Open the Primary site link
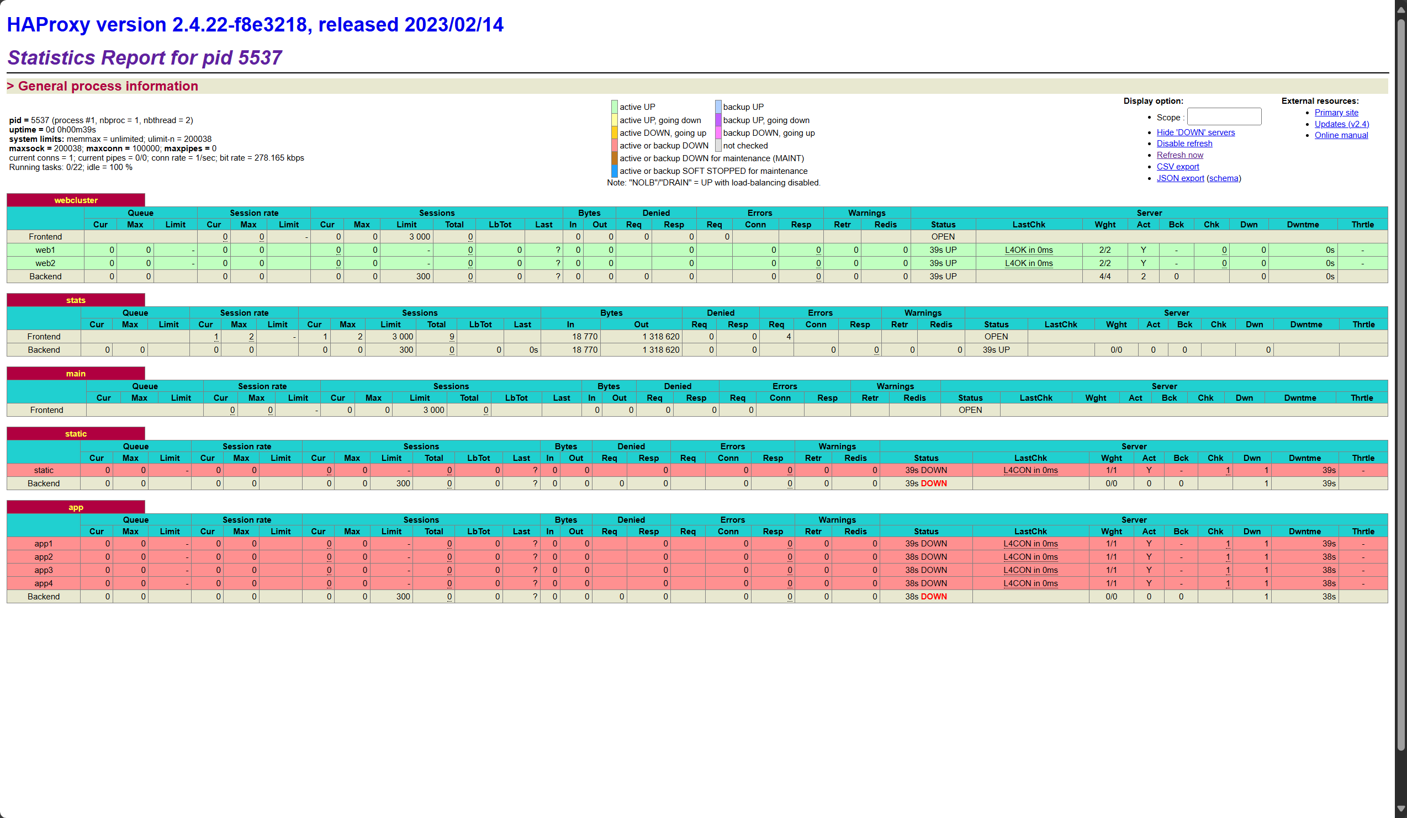The height and width of the screenshot is (818, 1407). 1336,112
